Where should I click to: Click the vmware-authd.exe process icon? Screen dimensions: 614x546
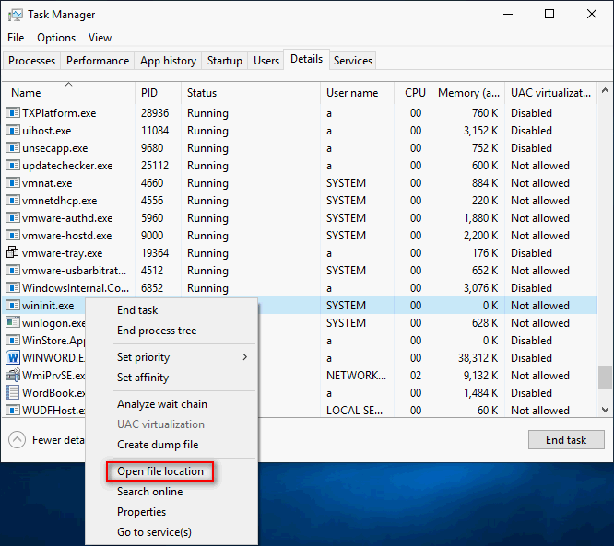13,218
